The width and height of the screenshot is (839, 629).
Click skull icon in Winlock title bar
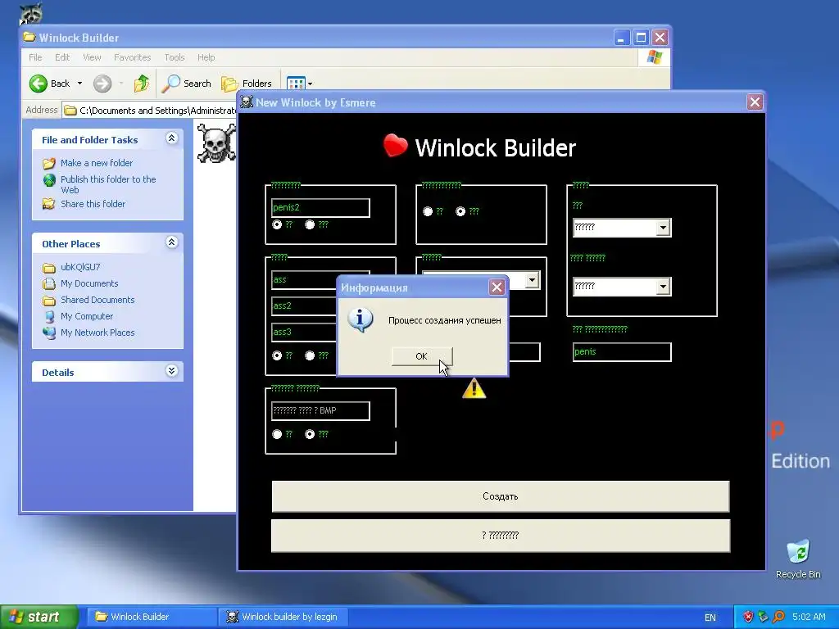pos(247,102)
